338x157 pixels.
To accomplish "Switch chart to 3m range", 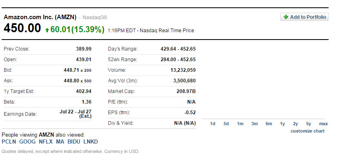I will (254, 124).
